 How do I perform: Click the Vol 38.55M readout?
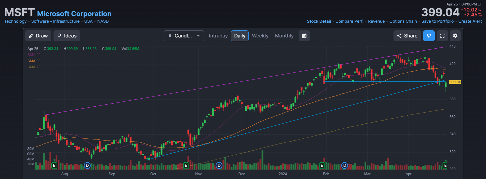click(130, 49)
